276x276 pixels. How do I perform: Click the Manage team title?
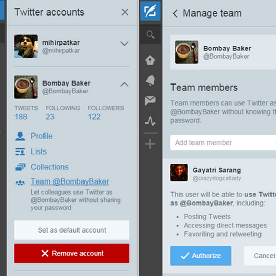212,13
